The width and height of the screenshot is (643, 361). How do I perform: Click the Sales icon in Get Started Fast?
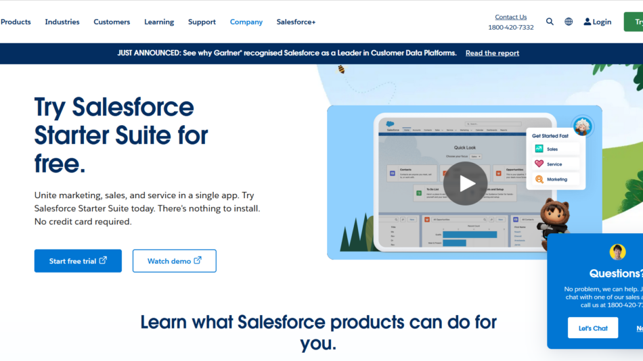[539, 149]
